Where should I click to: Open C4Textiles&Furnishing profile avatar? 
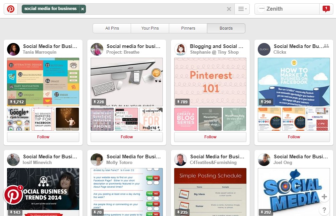click(x=181, y=160)
